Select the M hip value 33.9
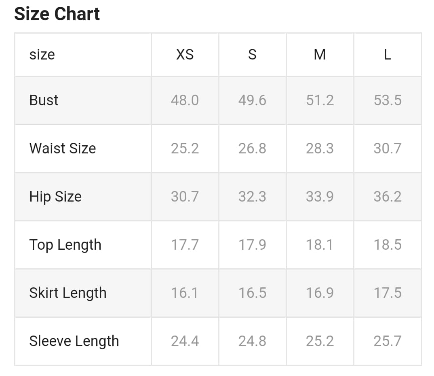This screenshot has width=434, height=376. [320, 196]
